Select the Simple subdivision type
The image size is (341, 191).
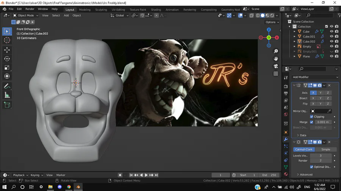coord(325,149)
